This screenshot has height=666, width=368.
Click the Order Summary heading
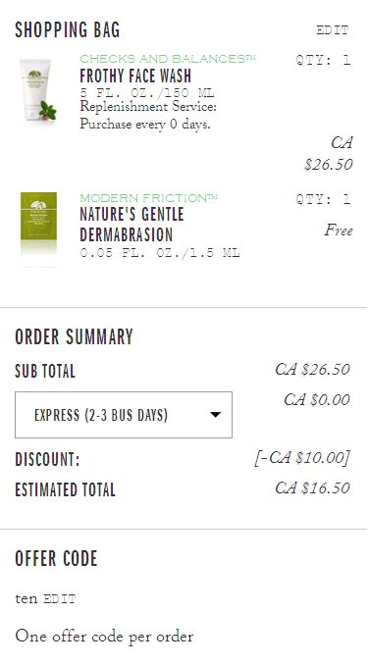[74, 336]
